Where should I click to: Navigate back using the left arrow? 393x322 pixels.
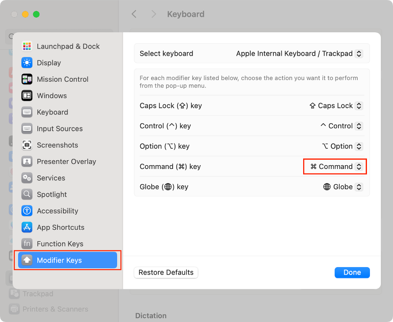[134, 14]
